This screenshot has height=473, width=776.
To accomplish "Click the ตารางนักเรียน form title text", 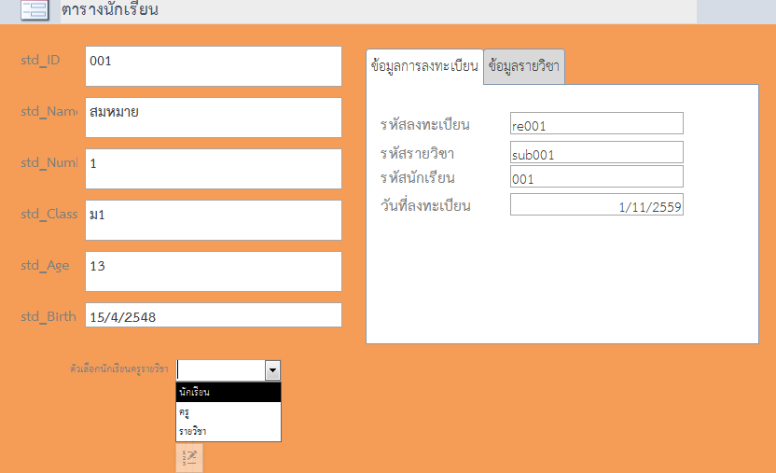I will (110, 11).
